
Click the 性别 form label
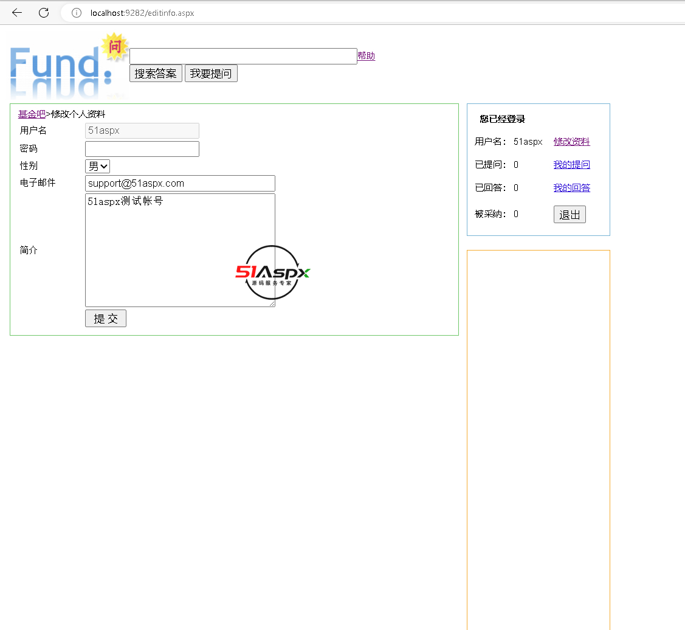pos(29,165)
